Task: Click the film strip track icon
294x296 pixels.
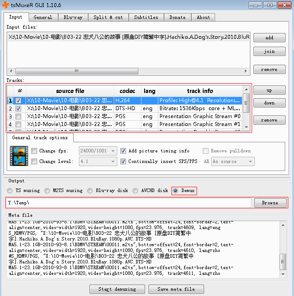Action: [x=19, y=156]
